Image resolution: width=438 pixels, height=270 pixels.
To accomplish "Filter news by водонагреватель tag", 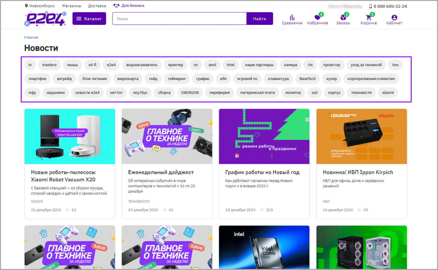I will [x=142, y=65].
